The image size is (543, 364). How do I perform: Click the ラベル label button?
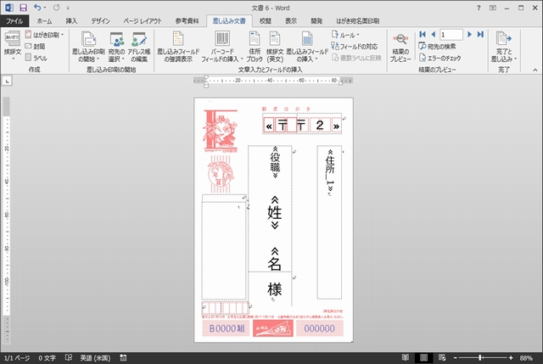click(x=36, y=58)
